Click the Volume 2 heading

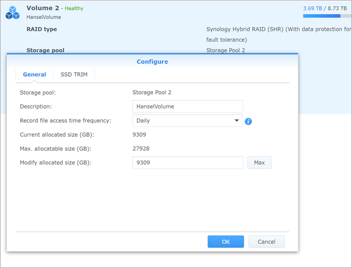(42, 8)
